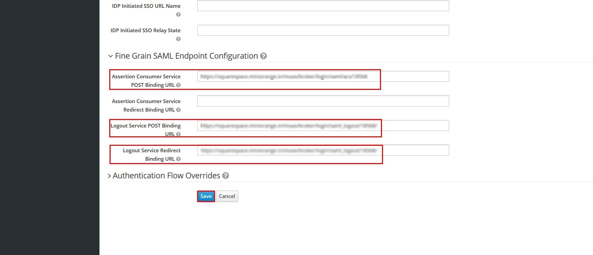Click 'Authentication Flow Overrides' heading text
The image size is (593, 255).
point(167,176)
